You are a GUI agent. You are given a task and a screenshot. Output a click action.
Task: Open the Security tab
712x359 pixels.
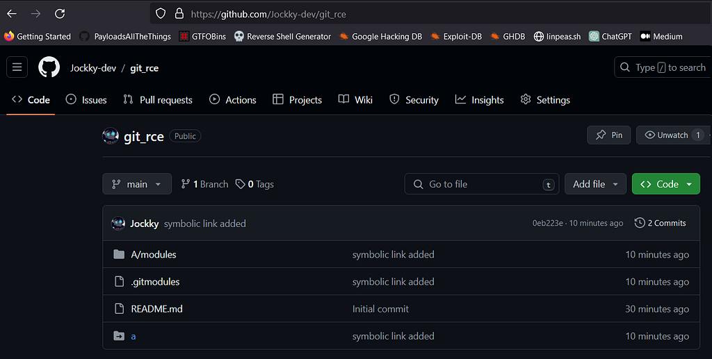[414, 100]
